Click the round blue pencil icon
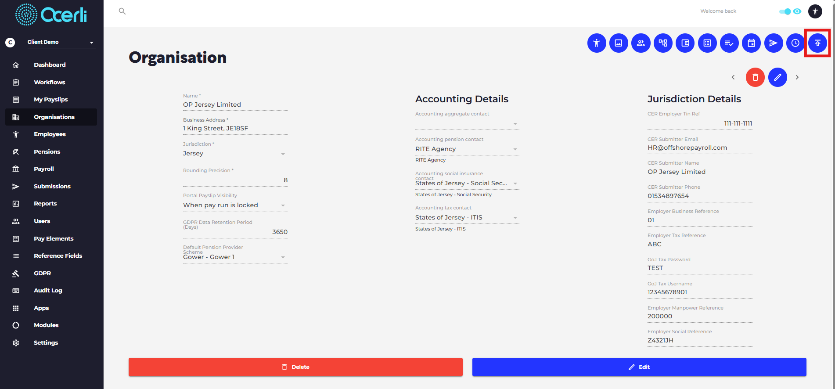Screen dimensions: 835x389 tap(777, 77)
